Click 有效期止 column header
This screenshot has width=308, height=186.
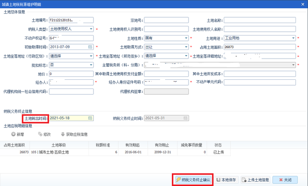(163, 145)
